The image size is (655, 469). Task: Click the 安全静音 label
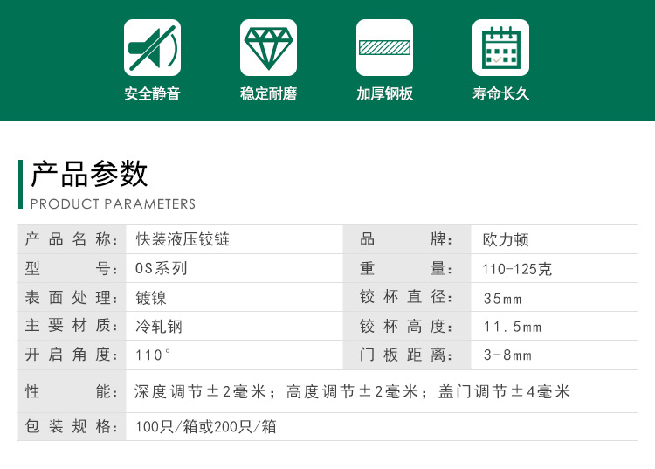point(152,93)
